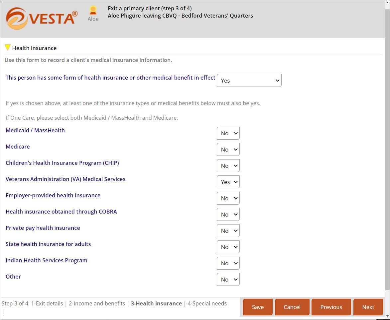Image resolution: width=390 pixels, height=320 pixels.
Task: Go to 2-Income and benefits step
Action: click(x=97, y=303)
